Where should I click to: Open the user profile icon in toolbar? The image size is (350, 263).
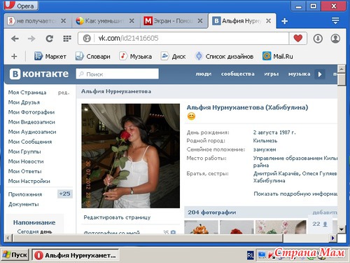point(335,39)
